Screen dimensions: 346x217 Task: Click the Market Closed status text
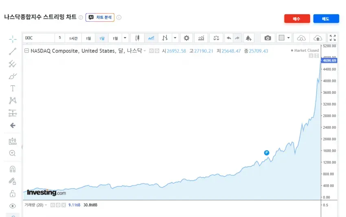pos(306,51)
